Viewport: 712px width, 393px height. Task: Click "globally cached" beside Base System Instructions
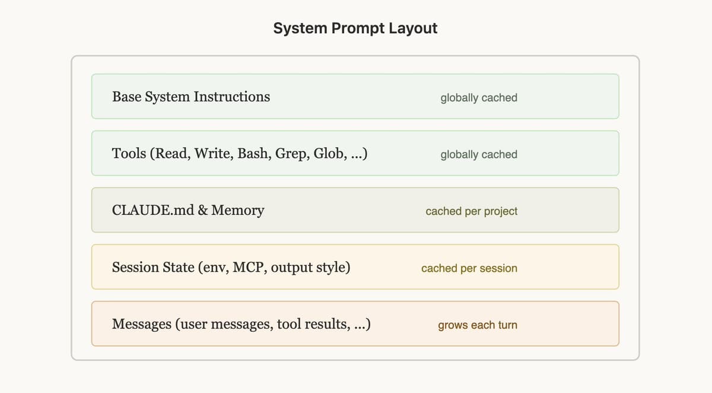point(478,97)
